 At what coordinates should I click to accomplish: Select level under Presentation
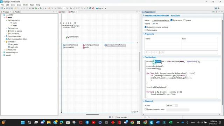15,26
